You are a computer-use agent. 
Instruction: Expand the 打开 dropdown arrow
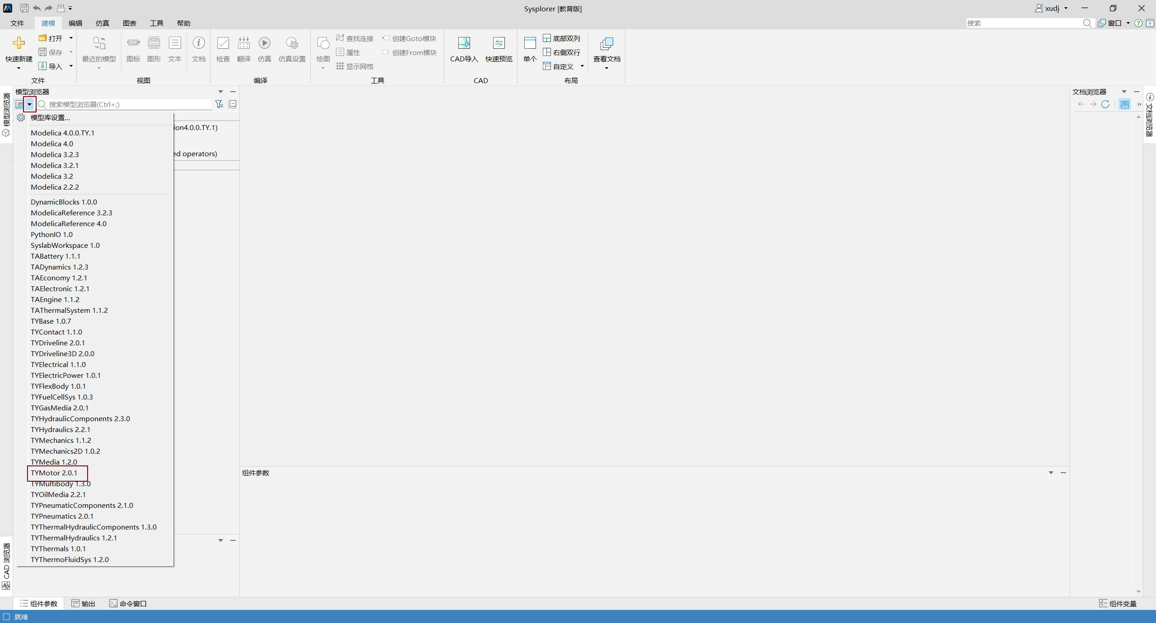(x=71, y=38)
